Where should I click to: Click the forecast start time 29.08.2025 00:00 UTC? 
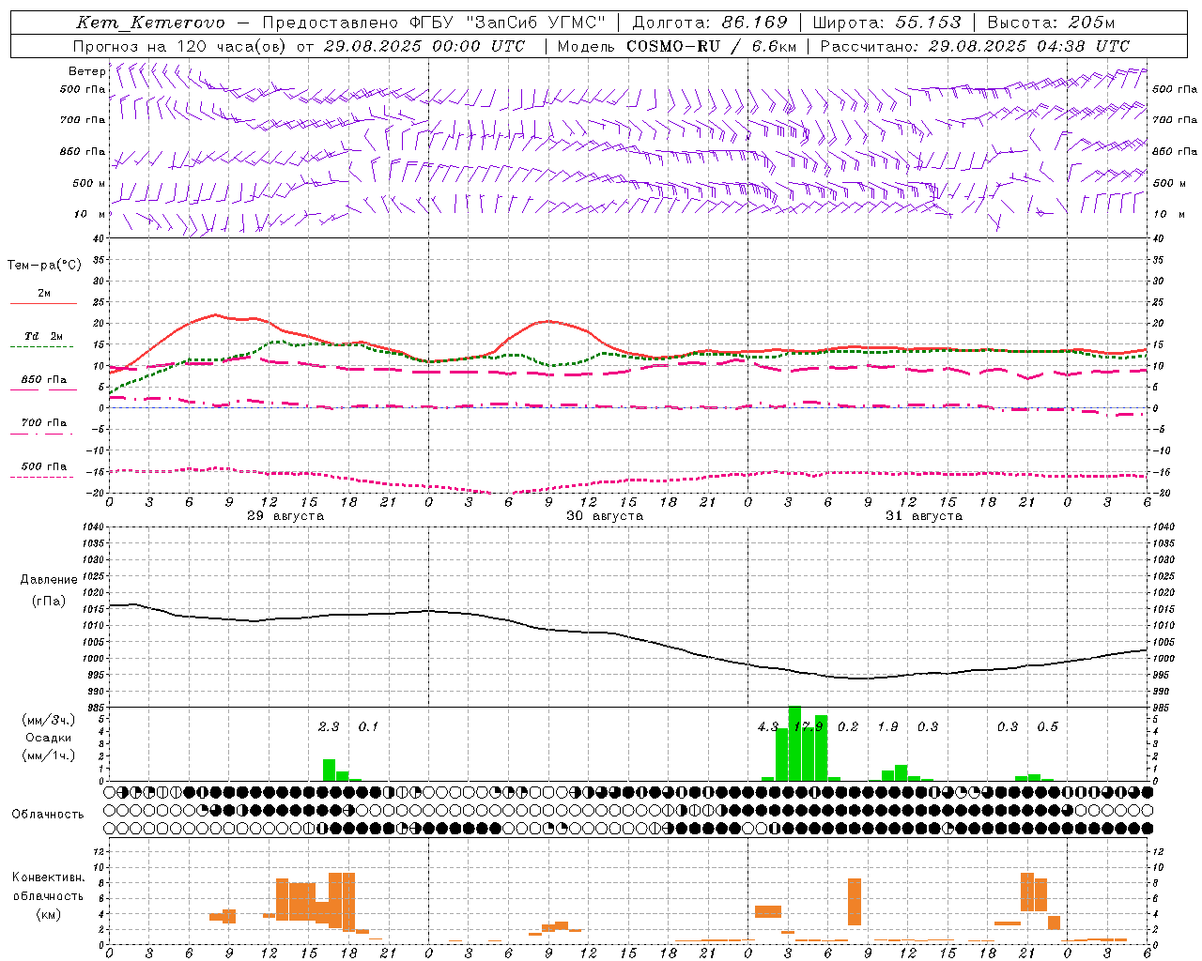coord(424,46)
